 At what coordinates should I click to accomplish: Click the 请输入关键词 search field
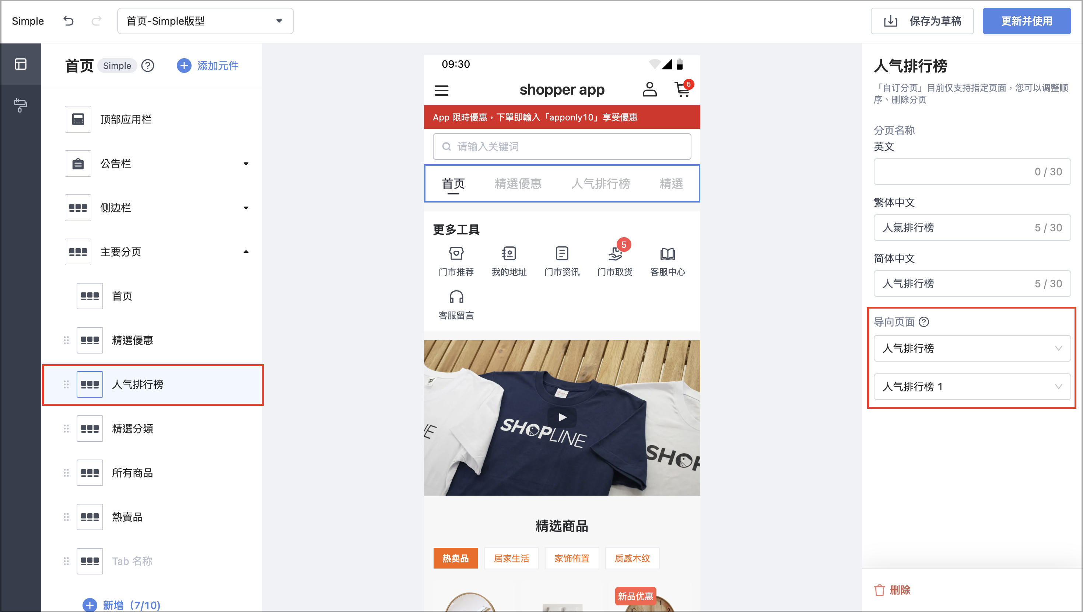[562, 146]
